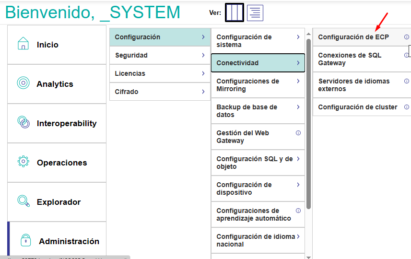411x259 pixels.
Task: Click the scrollbar down arrow in submenu
Action: tap(308, 256)
